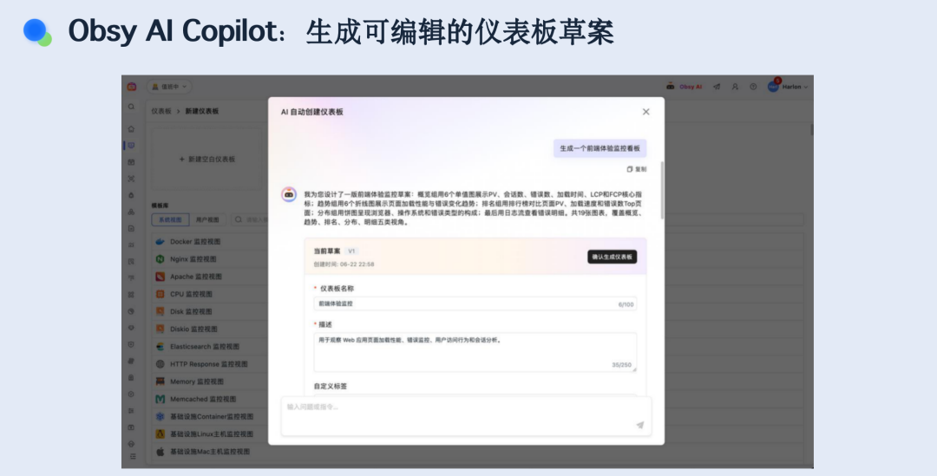Open the Obsy AI assistant button
The width and height of the screenshot is (937, 476).
pyautogui.click(x=685, y=87)
